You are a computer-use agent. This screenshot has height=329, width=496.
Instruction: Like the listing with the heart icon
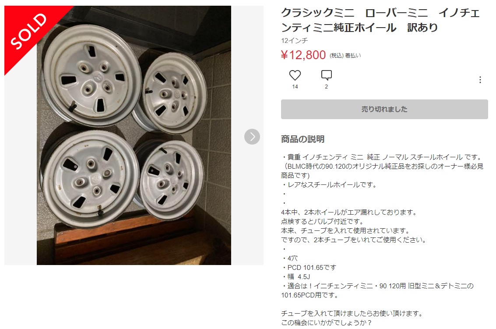coord(295,75)
